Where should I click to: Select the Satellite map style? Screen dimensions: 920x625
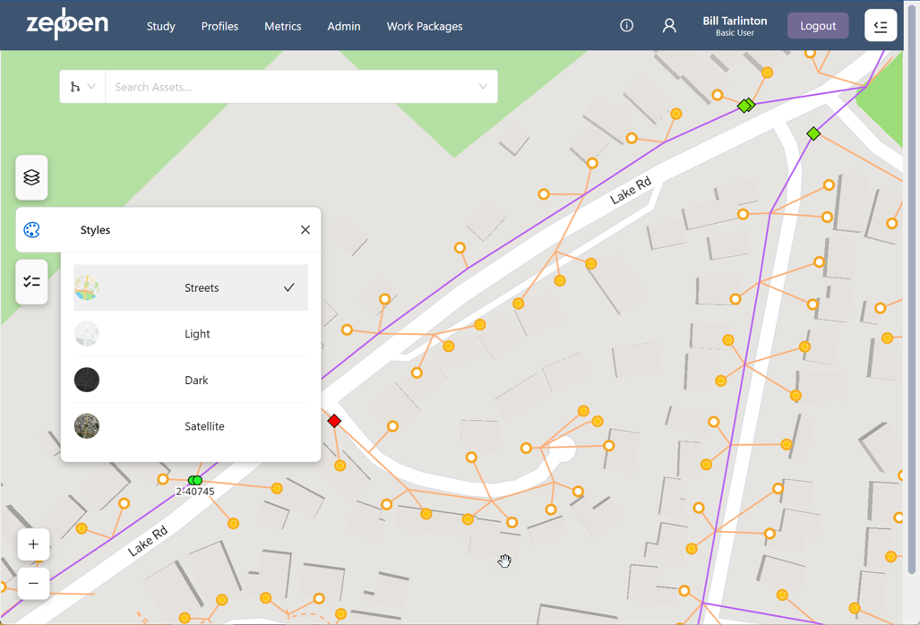(x=191, y=426)
